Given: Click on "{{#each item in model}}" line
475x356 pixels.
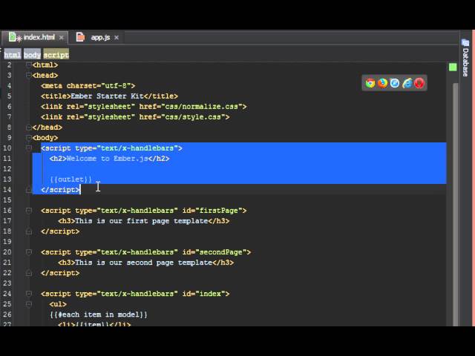Looking at the screenshot, I should (x=99, y=314).
